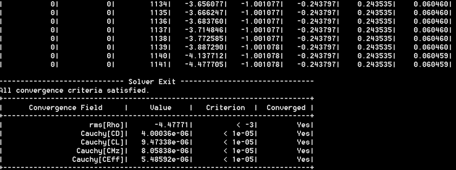Click 'All convergence criteria satisfied.' message
Image resolution: width=456 pixels, height=170 pixels.
tap(74, 90)
